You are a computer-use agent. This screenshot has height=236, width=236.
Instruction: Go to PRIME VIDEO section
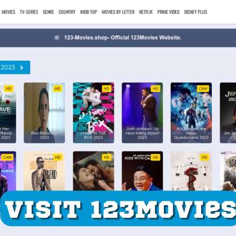(168, 12)
